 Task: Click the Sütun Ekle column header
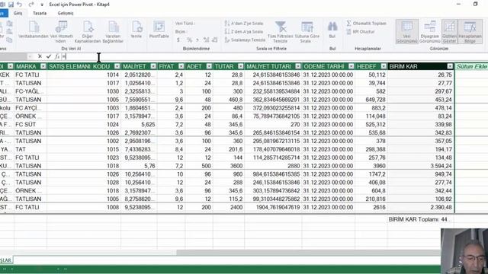(471, 66)
